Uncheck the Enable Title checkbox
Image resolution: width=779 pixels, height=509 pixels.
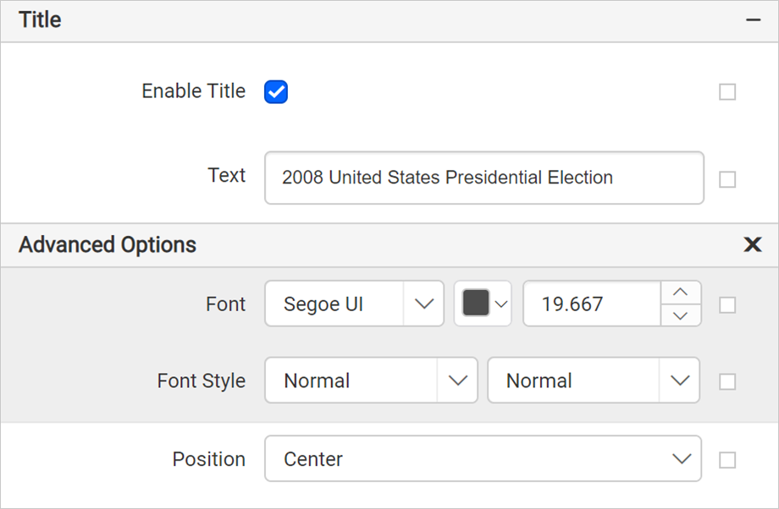[276, 92]
